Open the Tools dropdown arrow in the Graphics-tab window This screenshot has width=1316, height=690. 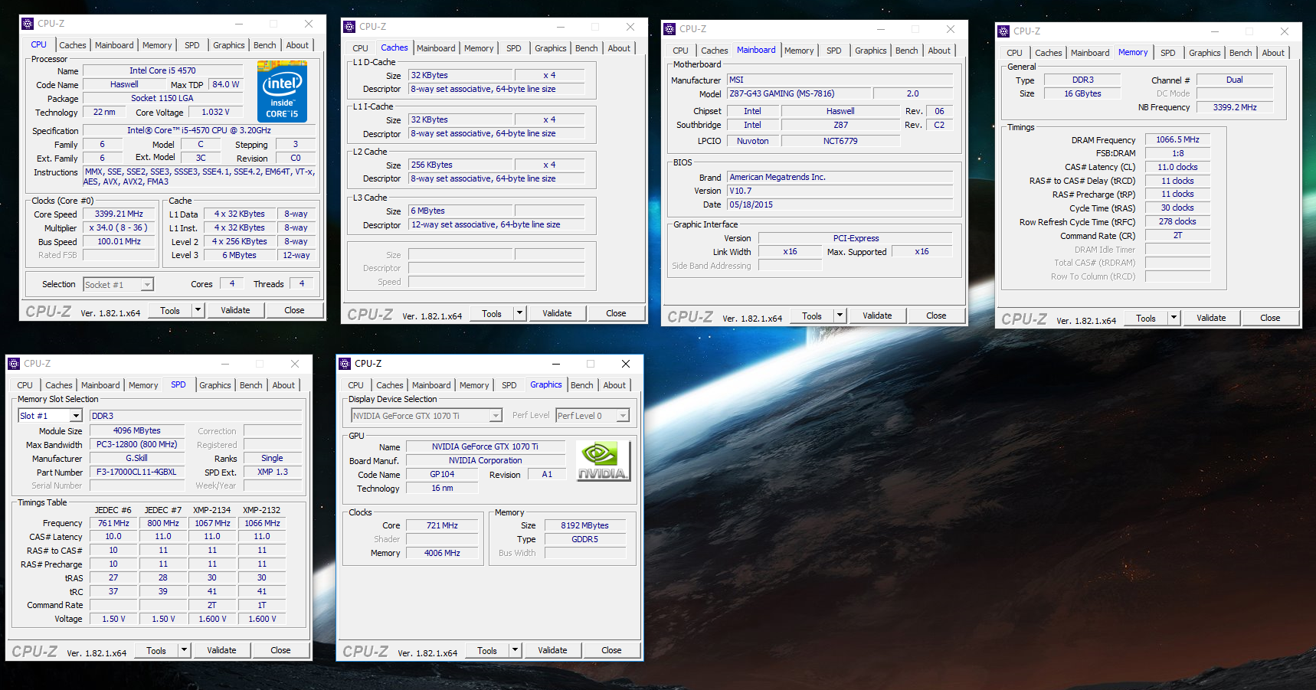tap(515, 650)
